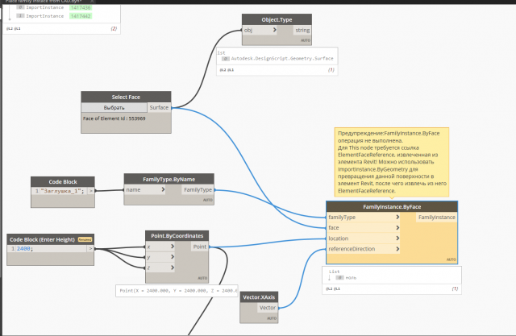This screenshot has width=516, height=336.
Task: Expand the referenceDirection port chevron
Action: coord(397,249)
